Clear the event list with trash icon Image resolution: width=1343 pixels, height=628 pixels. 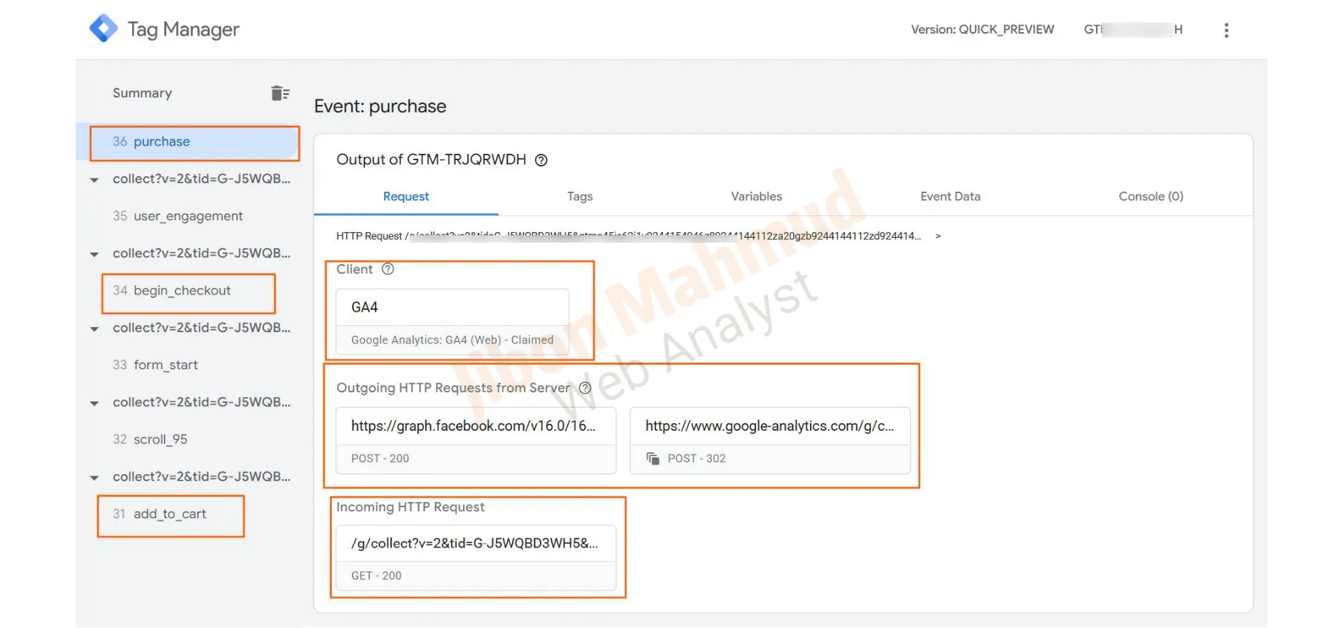pyautogui.click(x=280, y=93)
